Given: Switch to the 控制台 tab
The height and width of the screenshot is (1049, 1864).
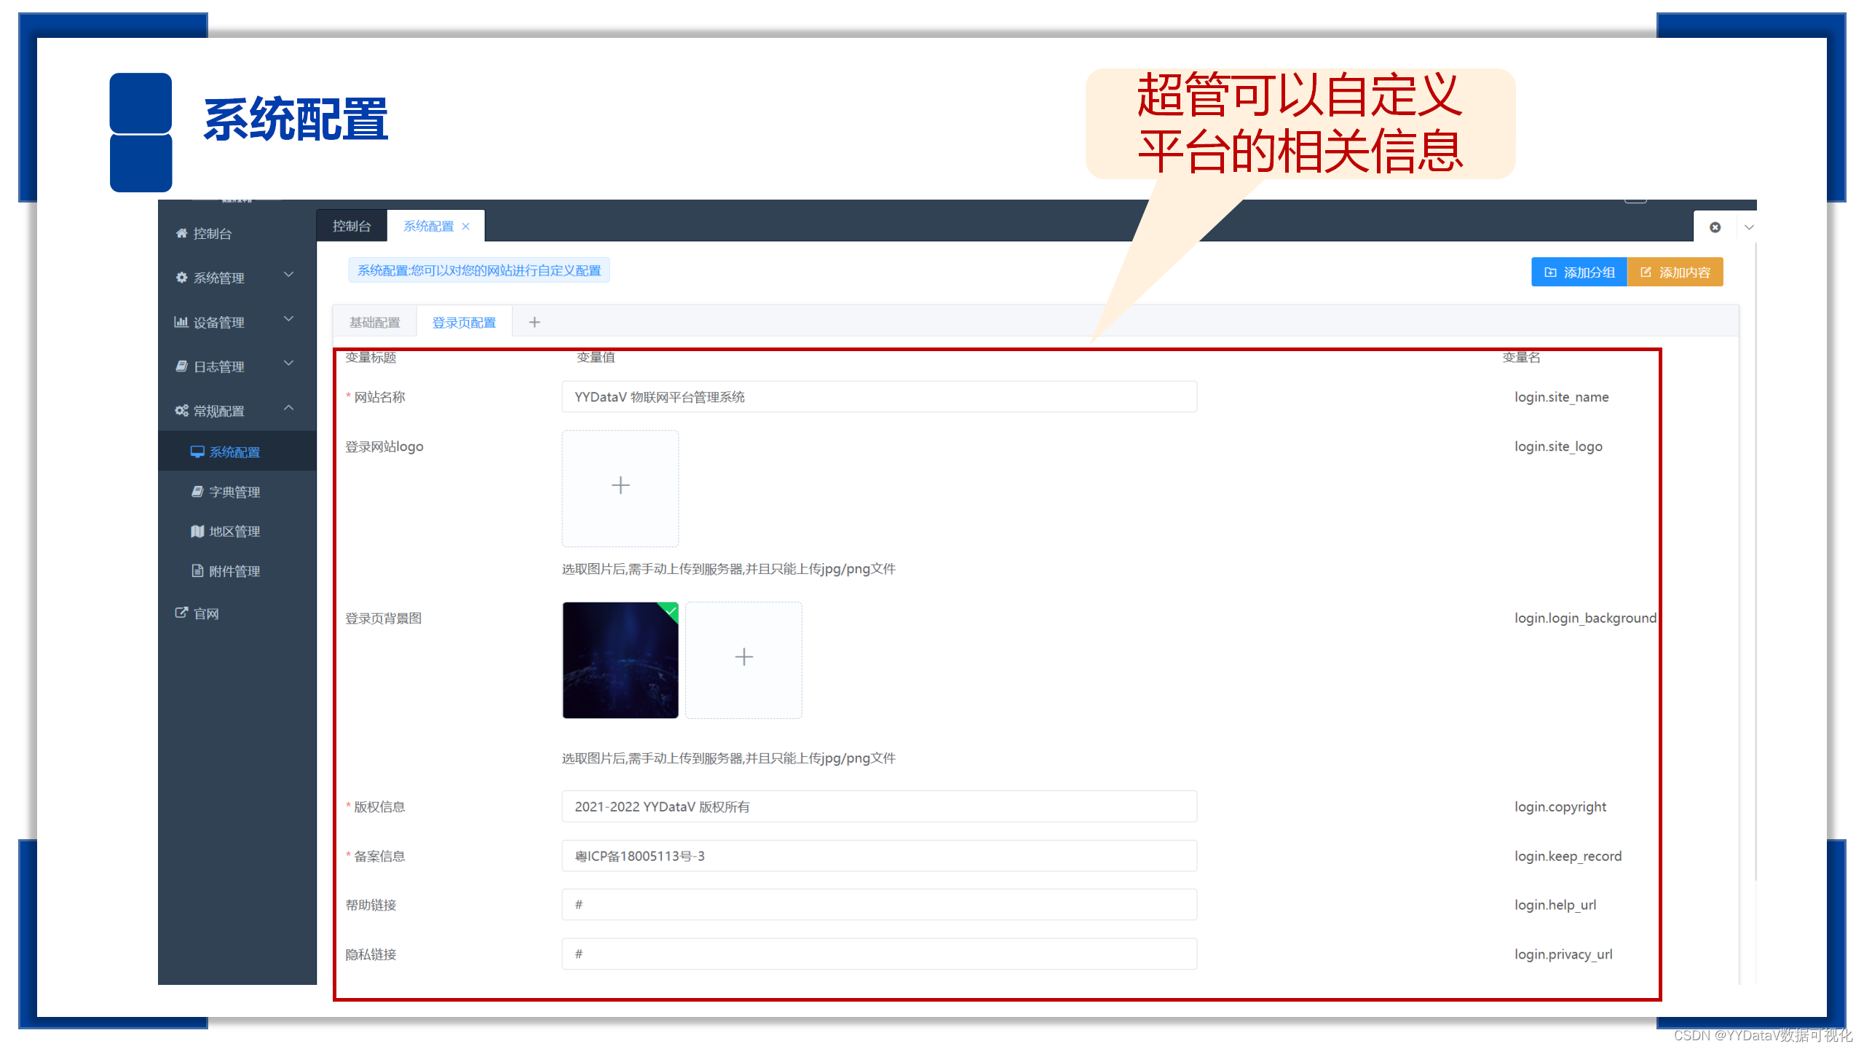Looking at the screenshot, I should (x=352, y=225).
